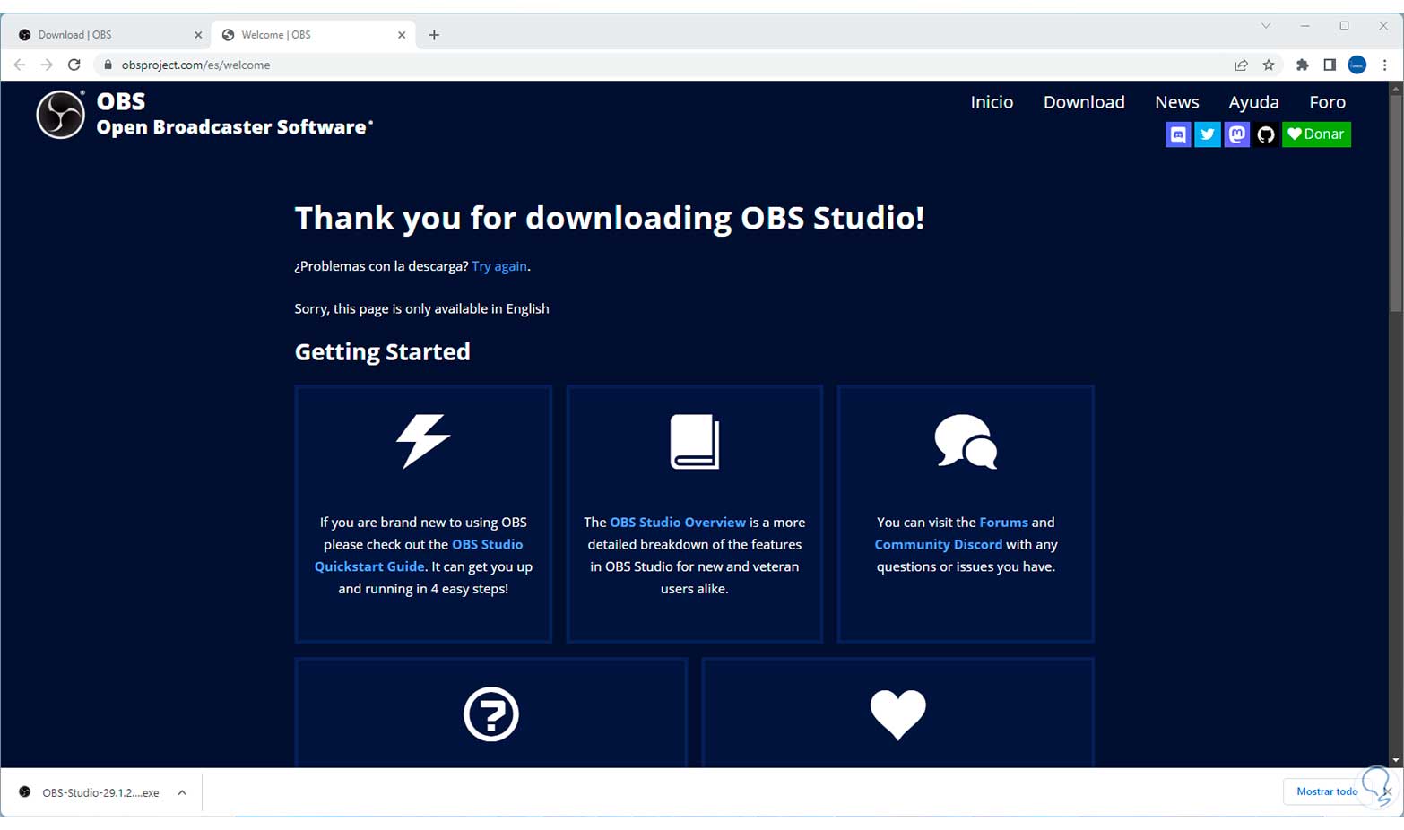
Task: Open the OBS Mastodon icon link
Action: pos(1237,134)
